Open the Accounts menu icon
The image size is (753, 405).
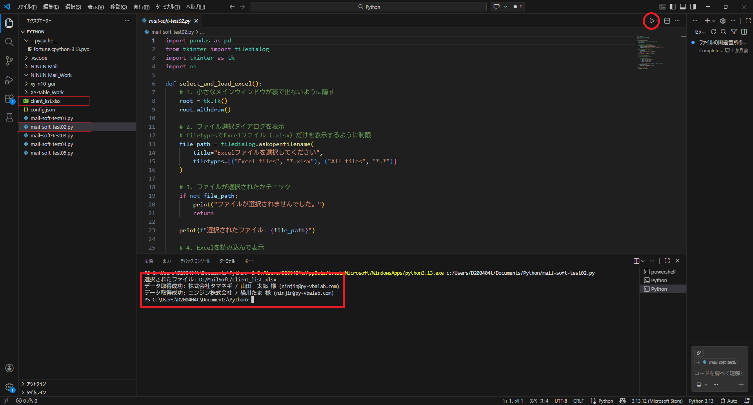coord(9,368)
